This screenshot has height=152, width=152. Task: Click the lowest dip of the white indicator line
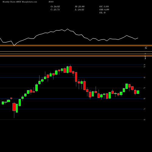tap(14, 46)
